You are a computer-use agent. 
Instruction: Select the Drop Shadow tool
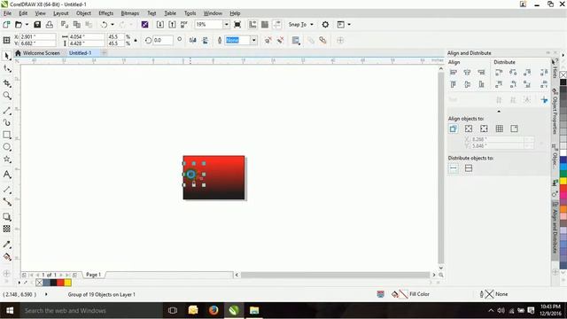(7, 216)
